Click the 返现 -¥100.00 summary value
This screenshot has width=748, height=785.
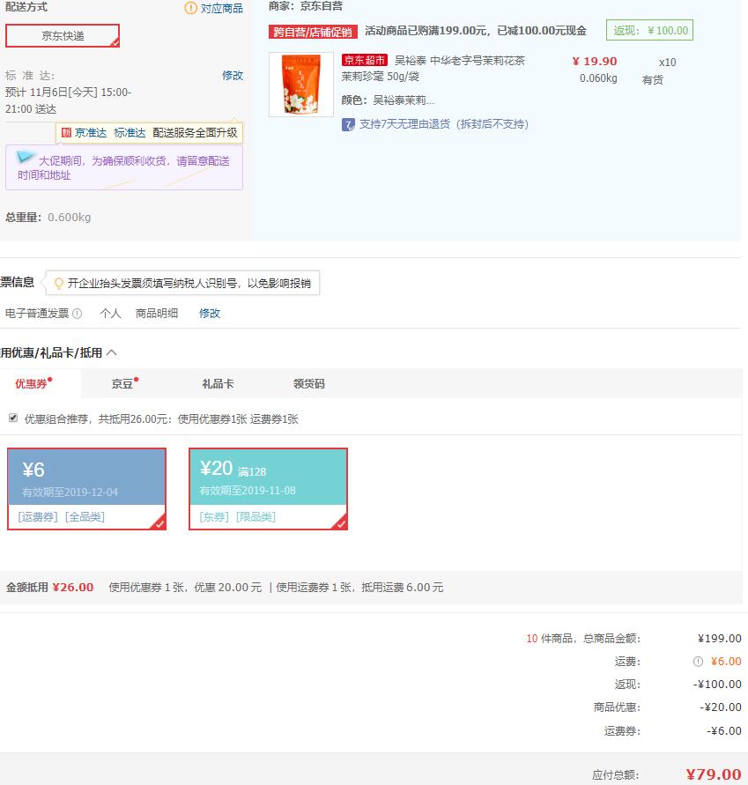717,684
